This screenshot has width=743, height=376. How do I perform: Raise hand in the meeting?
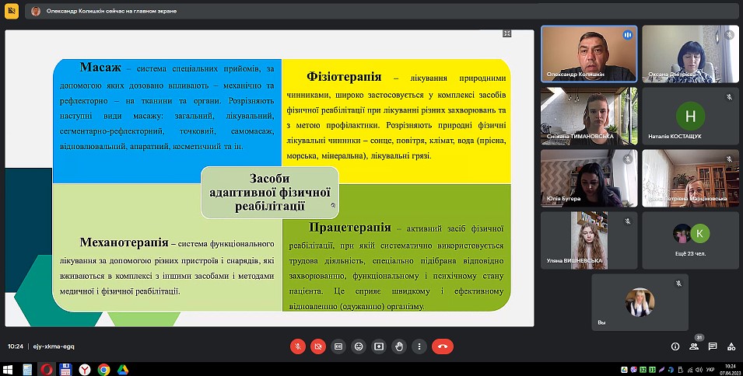(x=399, y=346)
